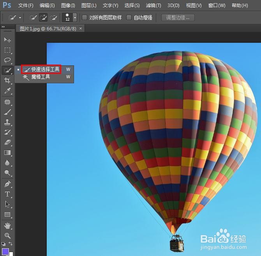Select the Eyedropper tool
Screen dimensions: 261x256
pos(7,91)
